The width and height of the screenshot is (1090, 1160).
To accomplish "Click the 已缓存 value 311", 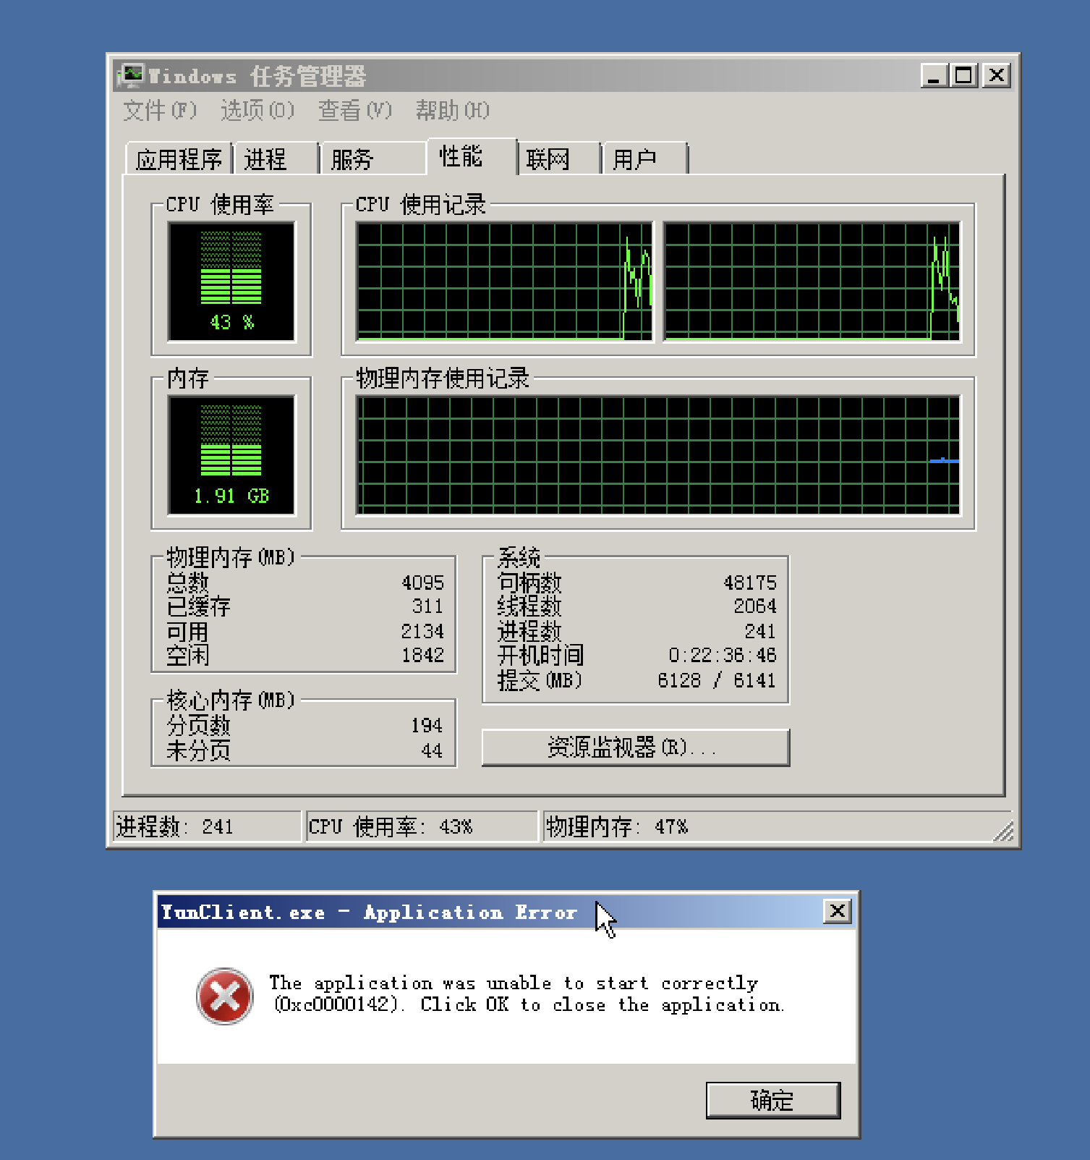I will (x=427, y=606).
